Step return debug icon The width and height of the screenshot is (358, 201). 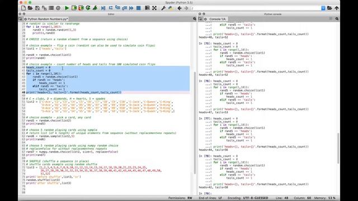click(x=124, y=8)
